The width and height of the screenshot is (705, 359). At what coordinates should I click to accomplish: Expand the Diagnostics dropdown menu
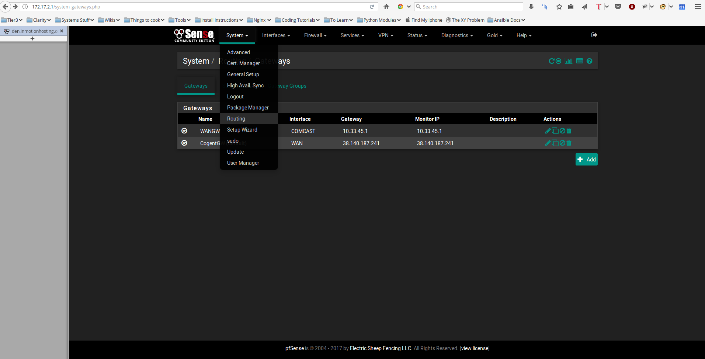[457, 35]
